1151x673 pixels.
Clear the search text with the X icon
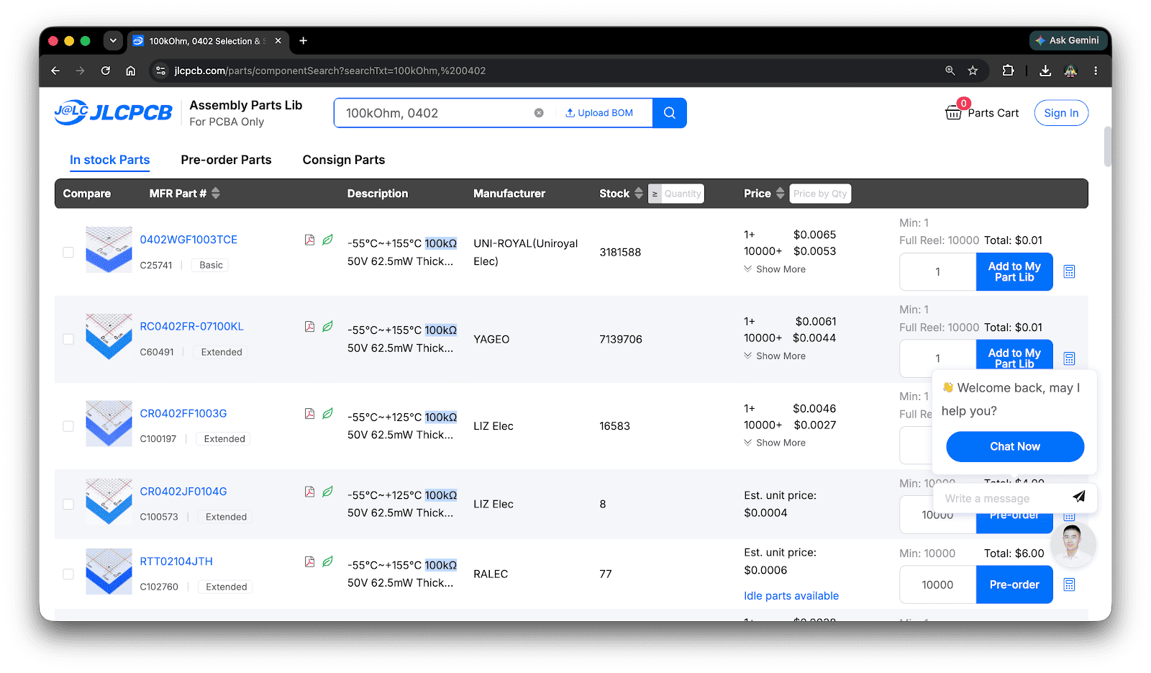(539, 113)
